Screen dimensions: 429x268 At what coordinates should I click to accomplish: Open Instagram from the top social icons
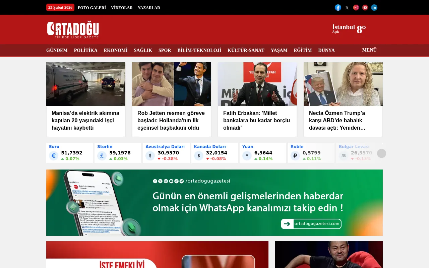click(x=356, y=7)
